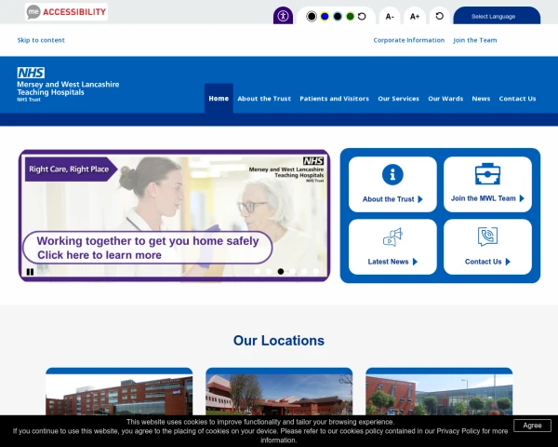Open the middle location hospital photo
The image size is (558, 447).
coord(279,394)
